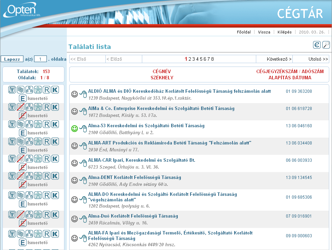
Task: Open the E Ismertető icon for ALMA-FA Ipari
Action: [22, 242]
